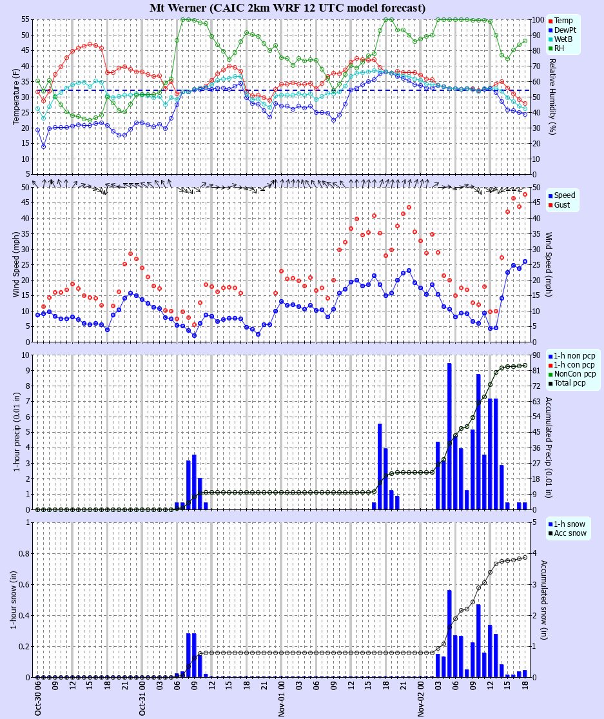
Task: Click the Oct-30 06 time label
Action: click(x=37, y=697)
